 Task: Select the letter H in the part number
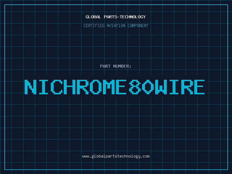[70, 87]
